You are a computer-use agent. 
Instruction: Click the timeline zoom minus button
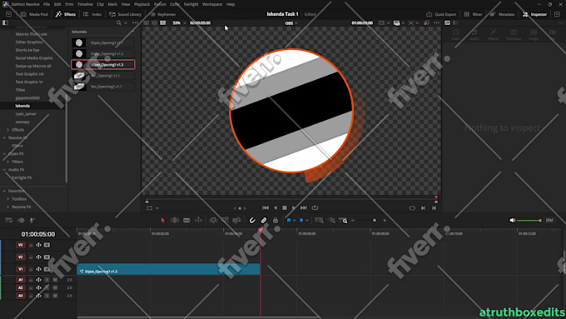tap(353, 220)
